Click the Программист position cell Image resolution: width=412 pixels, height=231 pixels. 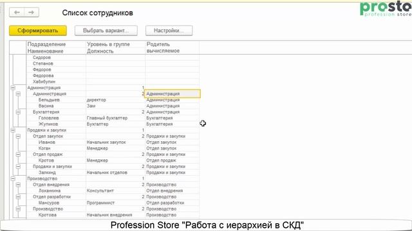coord(116,203)
